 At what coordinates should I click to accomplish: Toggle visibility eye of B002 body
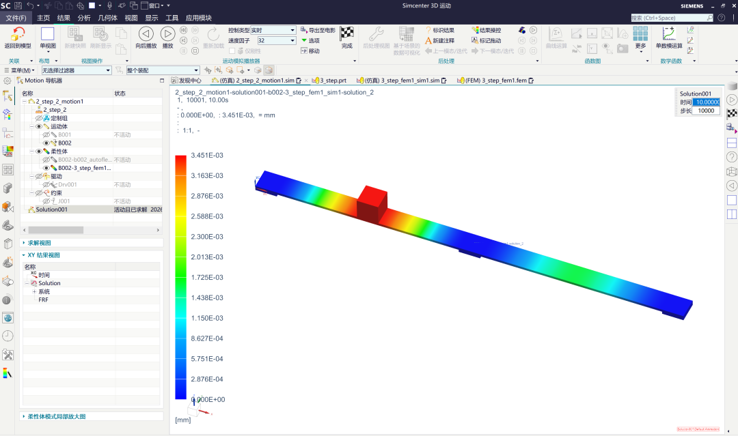(x=46, y=143)
